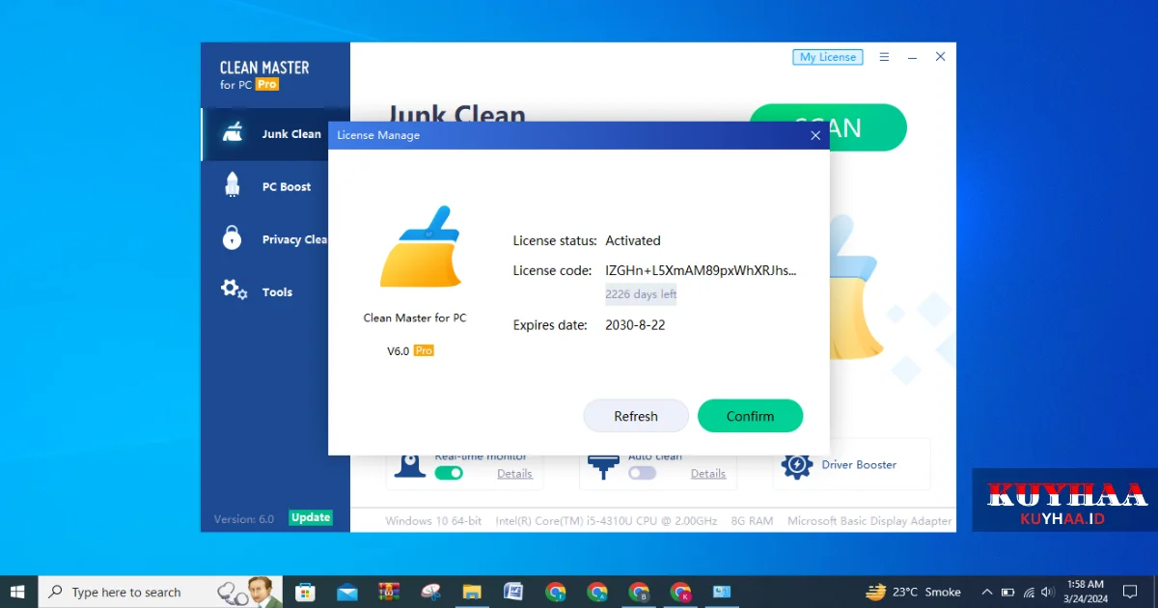Image resolution: width=1158 pixels, height=608 pixels.
Task: Click the taskbar search box
Action: (160, 592)
